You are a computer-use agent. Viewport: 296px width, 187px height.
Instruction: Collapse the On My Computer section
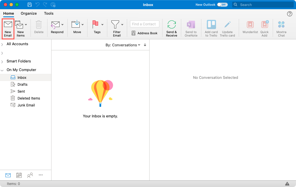pos(2,70)
